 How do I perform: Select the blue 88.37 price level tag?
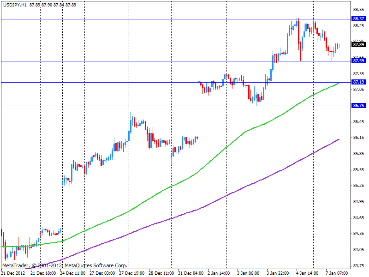point(359,19)
